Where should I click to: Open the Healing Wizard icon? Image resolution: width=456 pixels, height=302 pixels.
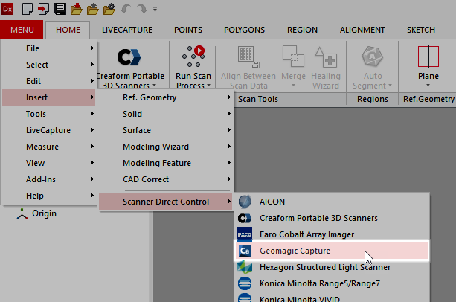point(326,57)
